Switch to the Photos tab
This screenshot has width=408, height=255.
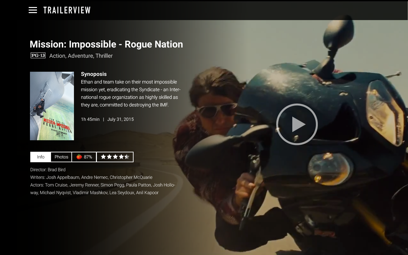point(61,157)
